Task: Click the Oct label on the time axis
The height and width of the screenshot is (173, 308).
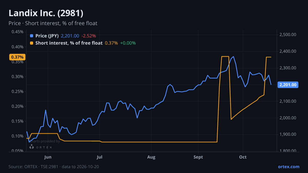Action: [x=243, y=157]
